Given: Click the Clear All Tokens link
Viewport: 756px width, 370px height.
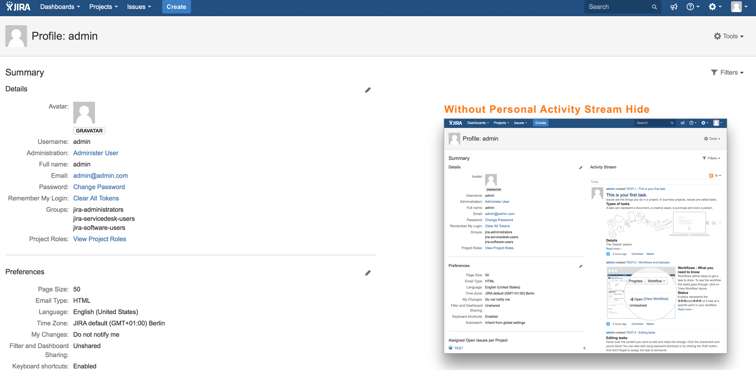Looking at the screenshot, I should click(96, 198).
